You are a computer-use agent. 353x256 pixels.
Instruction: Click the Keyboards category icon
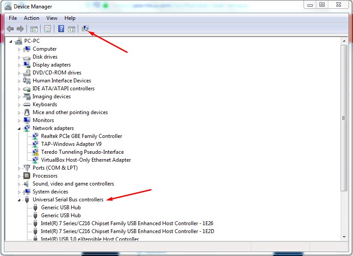[x=27, y=104]
